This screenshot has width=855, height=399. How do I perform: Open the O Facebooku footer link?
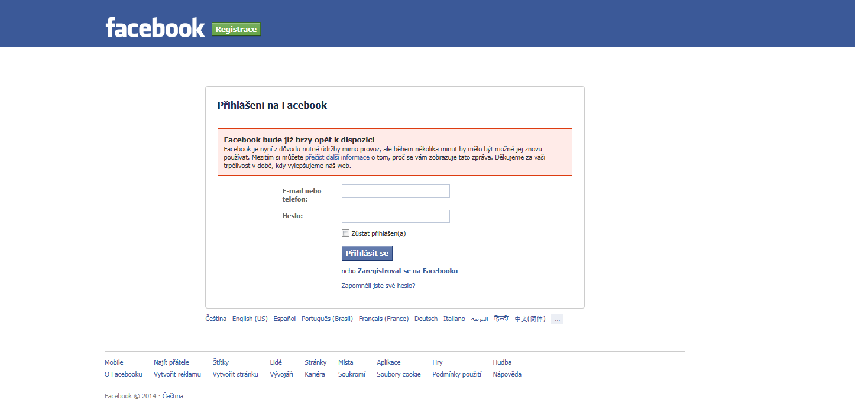tap(124, 374)
